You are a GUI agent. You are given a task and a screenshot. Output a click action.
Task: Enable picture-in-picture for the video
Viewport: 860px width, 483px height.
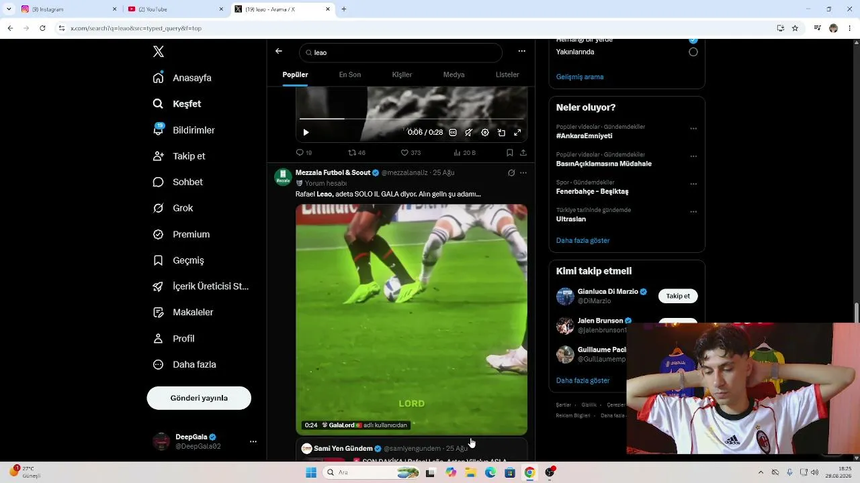501,132
